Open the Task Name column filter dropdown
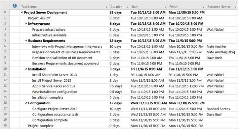The height and width of the screenshot is (129, 238). pos(106,7)
